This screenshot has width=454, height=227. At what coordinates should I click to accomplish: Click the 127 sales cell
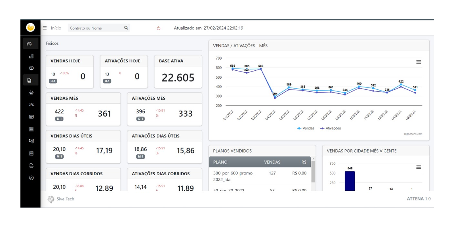[272, 173]
